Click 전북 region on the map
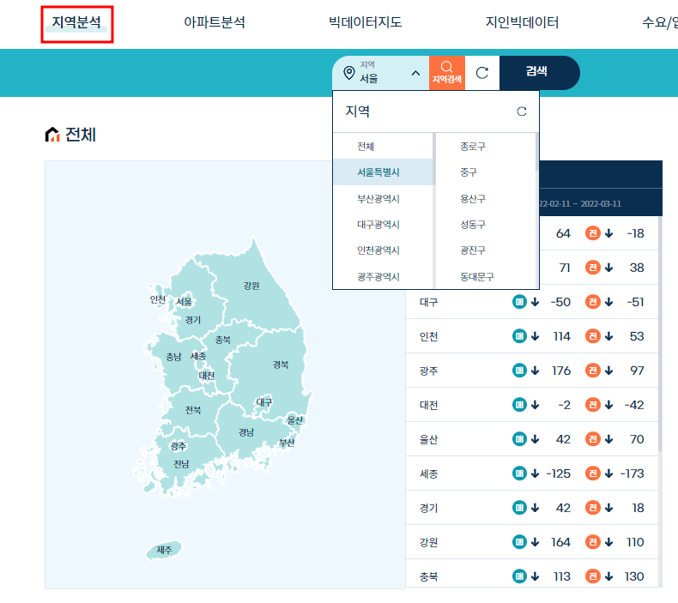Viewport: 678px width, 603px height. click(193, 410)
